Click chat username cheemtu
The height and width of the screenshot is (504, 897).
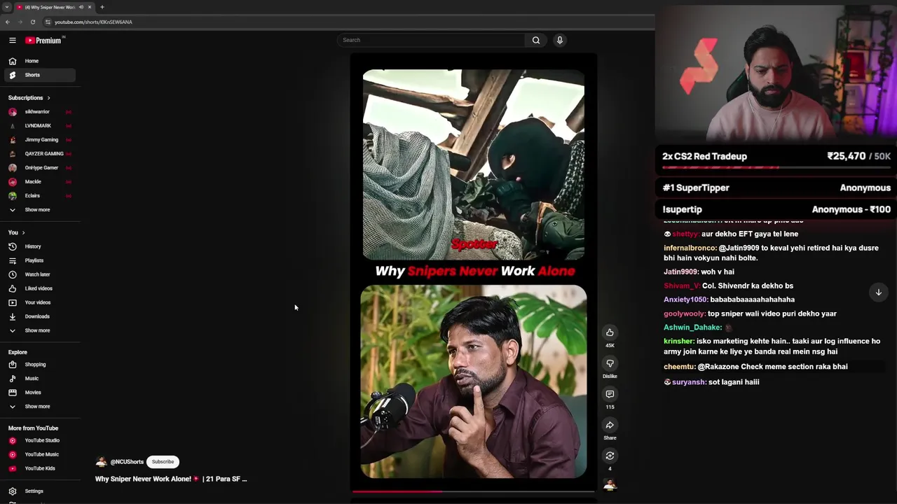coord(679,367)
